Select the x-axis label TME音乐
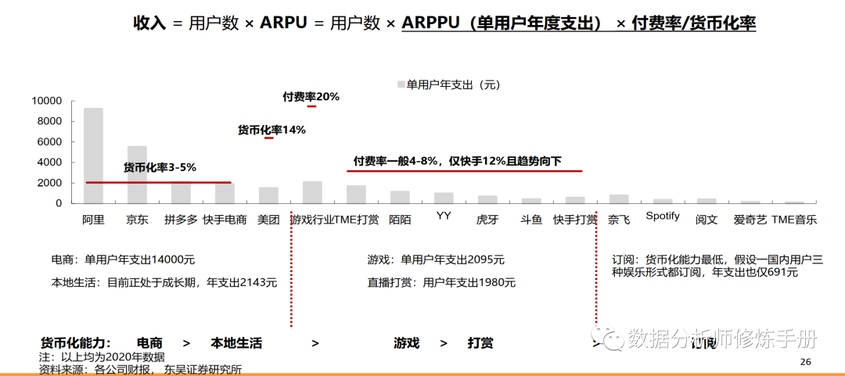 pyautogui.click(x=794, y=220)
